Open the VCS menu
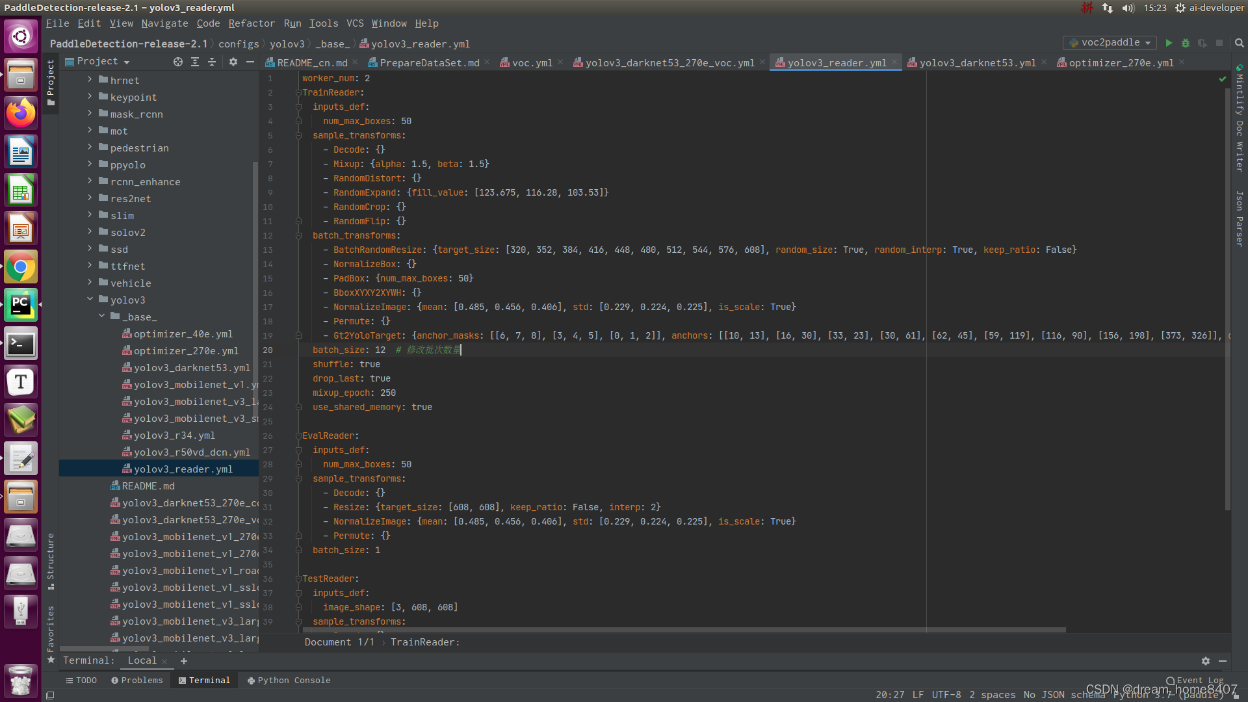The height and width of the screenshot is (702, 1248). 355,23
